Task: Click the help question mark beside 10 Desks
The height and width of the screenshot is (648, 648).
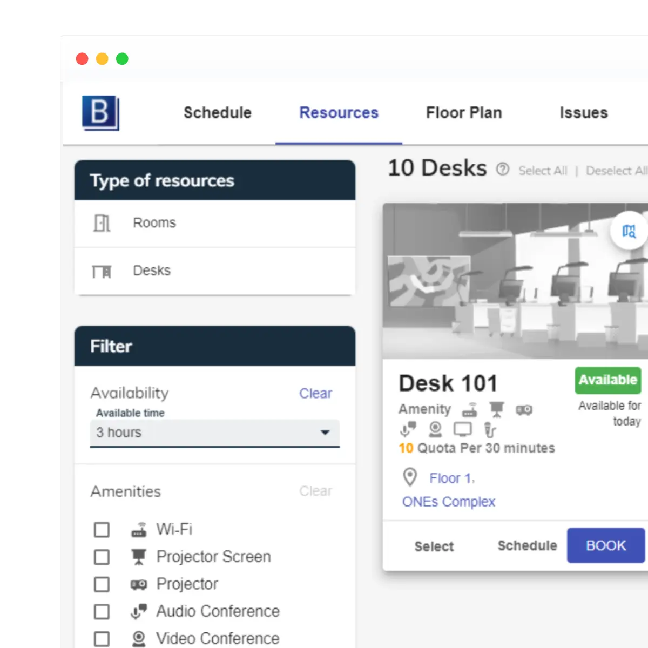Action: [502, 169]
